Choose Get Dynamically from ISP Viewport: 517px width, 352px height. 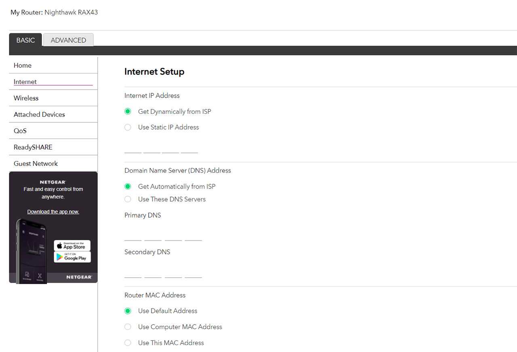click(x=128, y=111)
